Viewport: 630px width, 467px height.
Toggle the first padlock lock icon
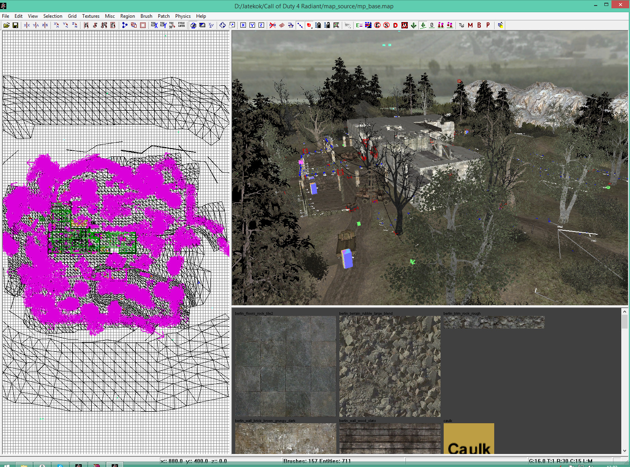point(318,25)
